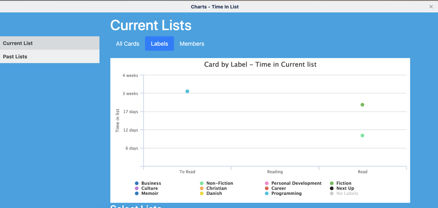
Task: Click the To Read axis label
Action: coord(187,172)
